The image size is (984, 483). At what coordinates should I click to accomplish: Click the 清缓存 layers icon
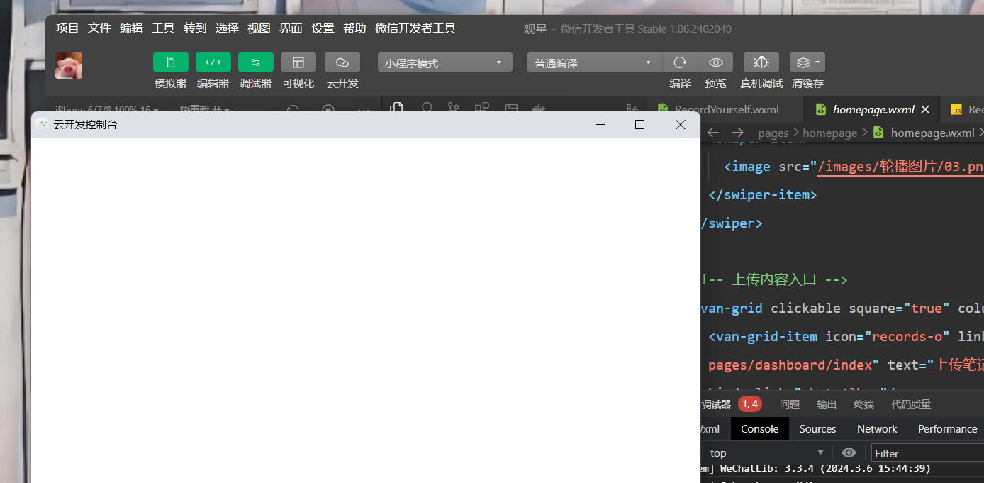coord(807,62)
